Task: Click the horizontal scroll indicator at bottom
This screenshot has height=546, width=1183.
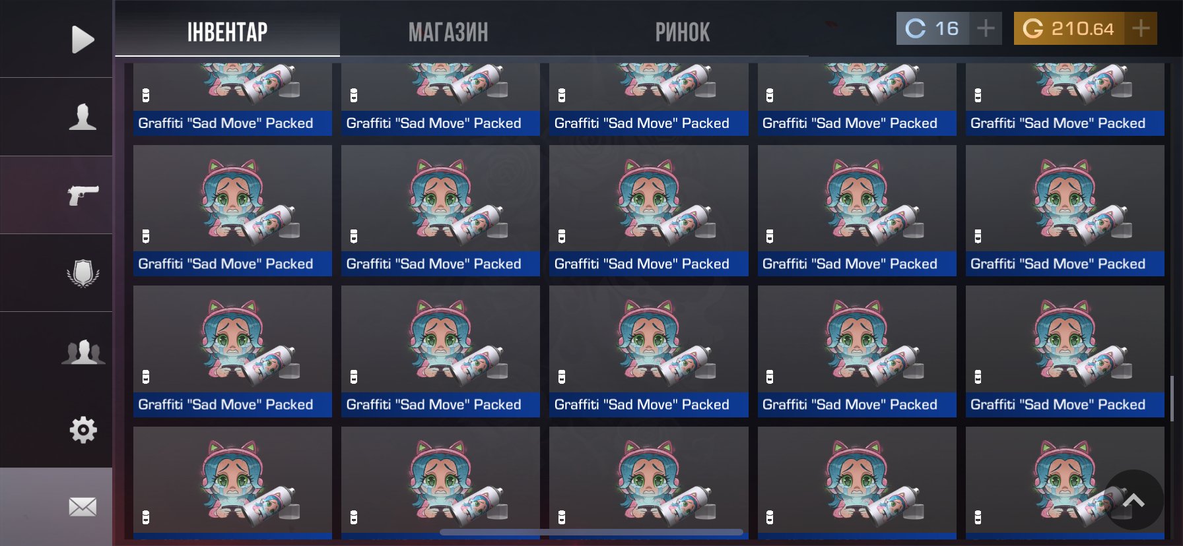Action: coord(591,532)
